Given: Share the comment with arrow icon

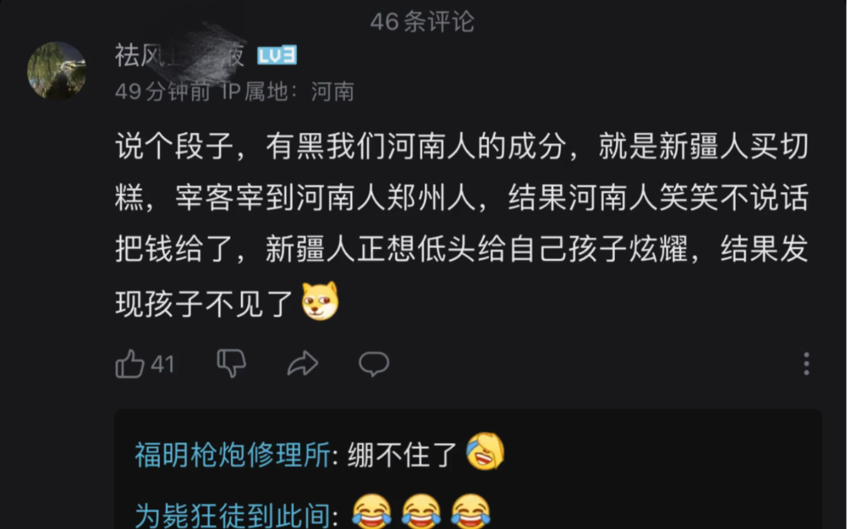Looking at the screenshot, I should [302, 364].
